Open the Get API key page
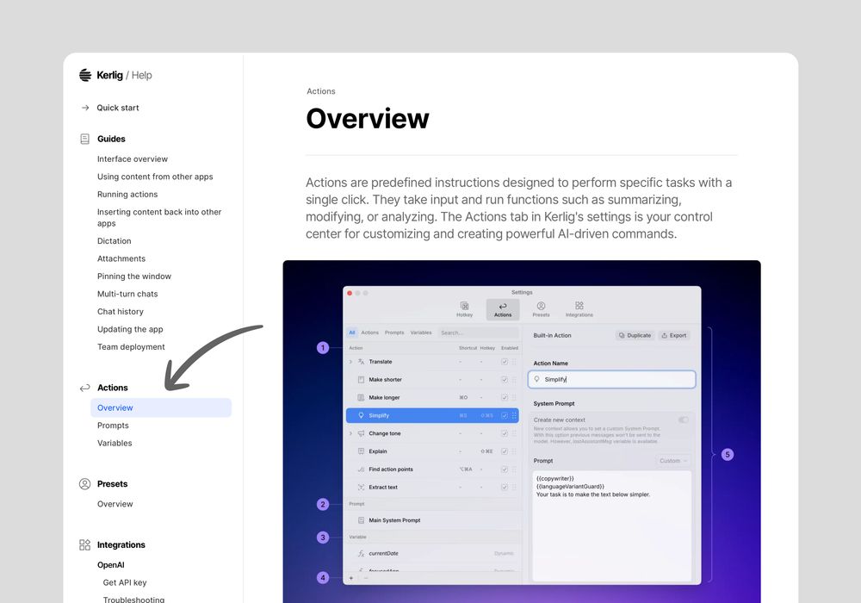 coord(125,582)
